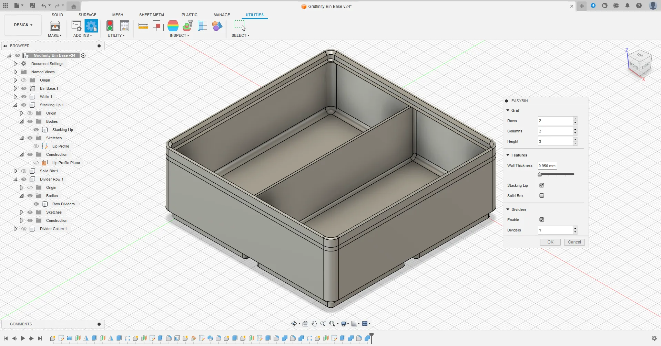661x346 pixels.
Task: Uncheck the Stacking Lip option
Action: [x=542, y=185]
